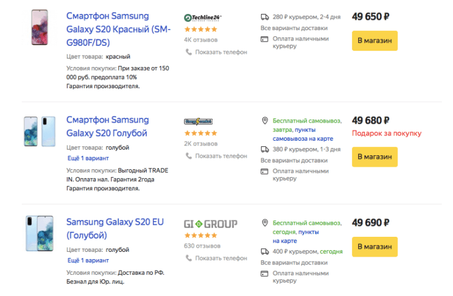Click phone icon in GI GROUP offer
Image resolution: width=453 pixels, height=296 pixels.
pos(188,258)
